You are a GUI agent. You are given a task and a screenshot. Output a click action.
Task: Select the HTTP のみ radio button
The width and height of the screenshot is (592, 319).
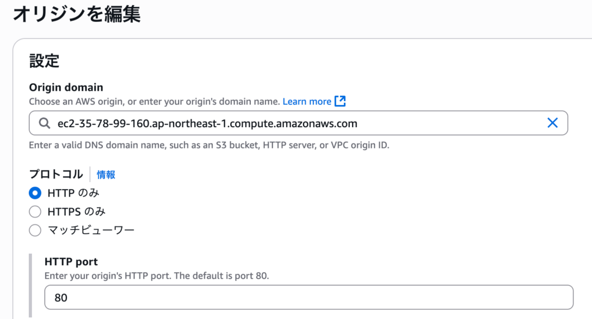click(35, 193)
